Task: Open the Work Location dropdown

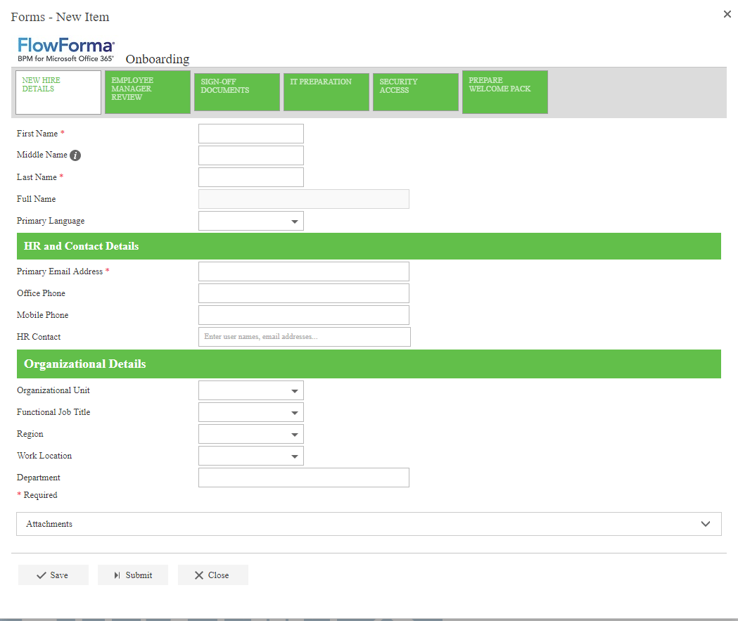Action: (x=251, y=456)
